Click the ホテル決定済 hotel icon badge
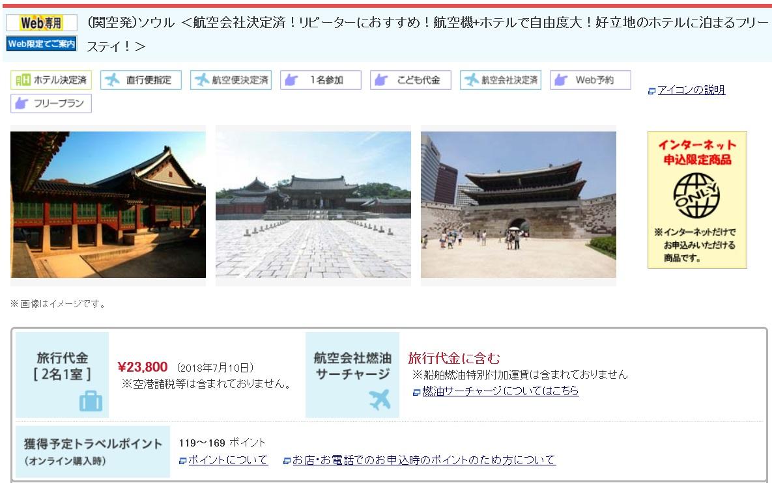Viewport: 772px width, 483px height. [x=51, y=80]
